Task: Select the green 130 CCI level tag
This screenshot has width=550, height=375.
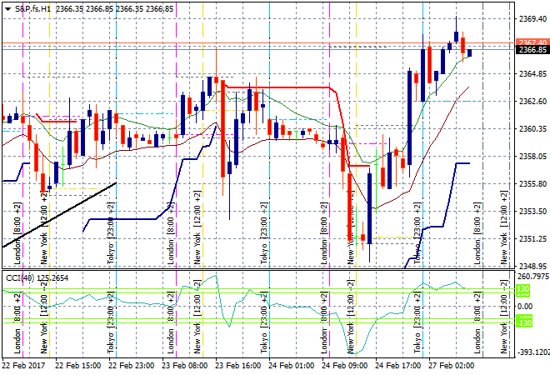Action: pyautogui.click(x=523, y=291)
